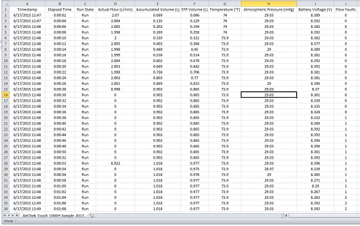Select elapsed time cell 0:01:00
360x226 pixels.
(x=60, y=186)
